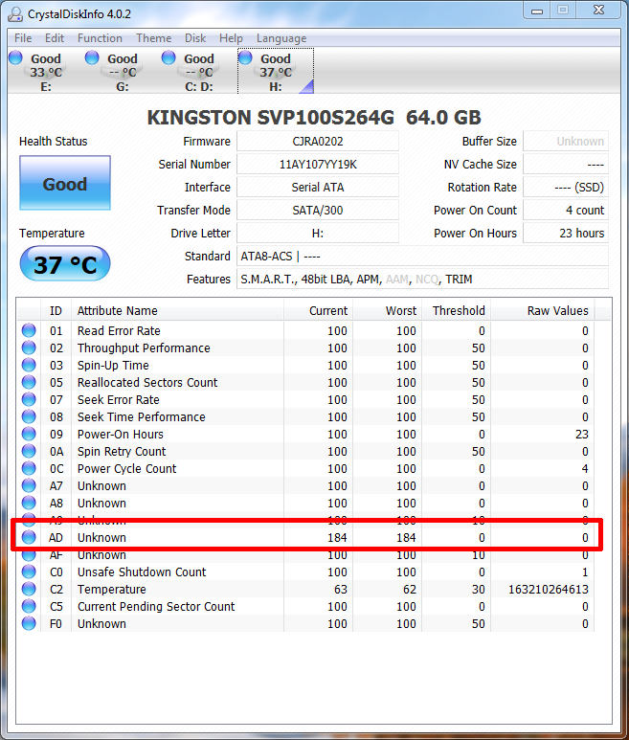The image size is (629, 740).
Task: Click the Standard field ATA8-ACS
Action: pos(422,257)
